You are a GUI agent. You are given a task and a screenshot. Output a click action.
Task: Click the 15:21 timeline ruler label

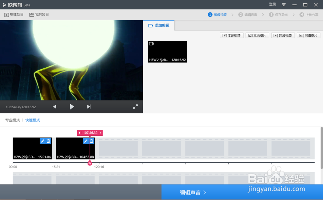[x=56, y=167]
